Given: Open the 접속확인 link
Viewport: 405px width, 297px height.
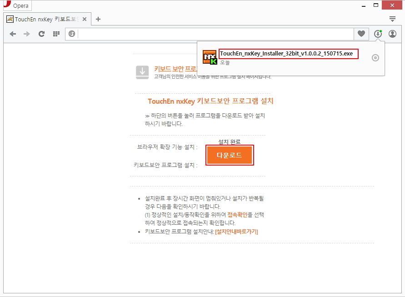Looking at the screenshot, I should (237, 215).
